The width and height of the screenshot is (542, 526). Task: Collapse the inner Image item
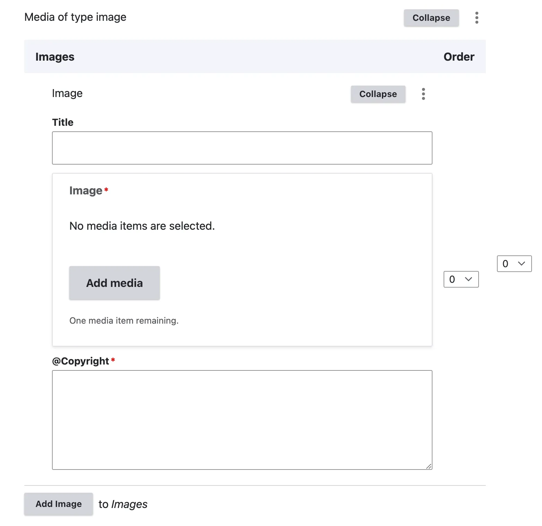378,94
